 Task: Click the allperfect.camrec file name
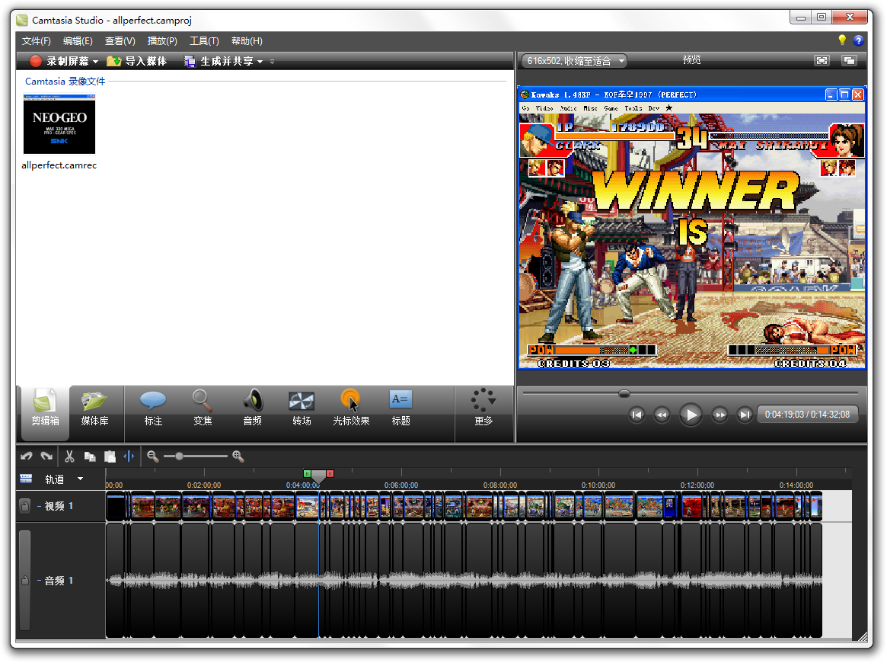(x=59, y=165)
